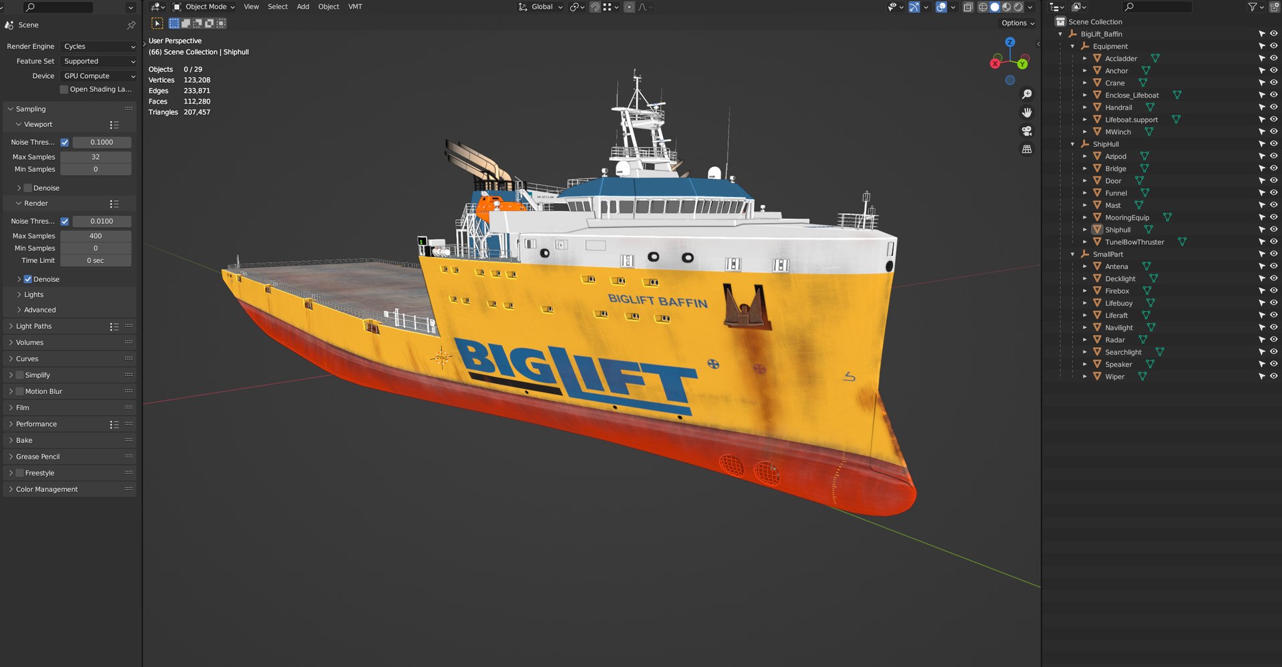Open the Select menu
This screenshot has height=667, width=1282.
click(x=278, y=7)
